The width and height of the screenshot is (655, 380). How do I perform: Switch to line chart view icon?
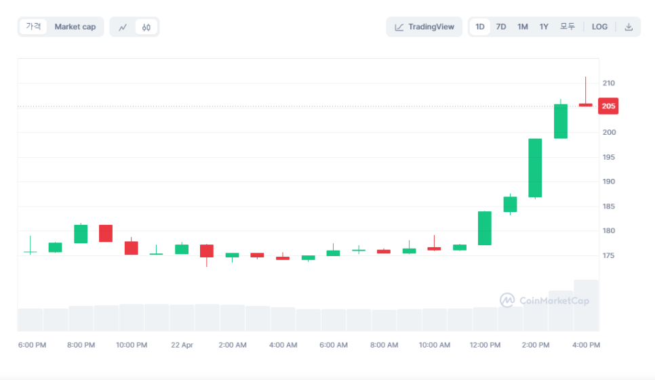[123, 27]
